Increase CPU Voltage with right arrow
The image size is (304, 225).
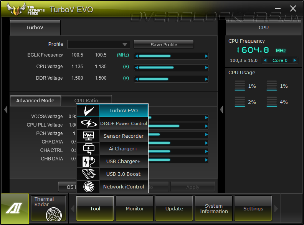pos(207,68)
